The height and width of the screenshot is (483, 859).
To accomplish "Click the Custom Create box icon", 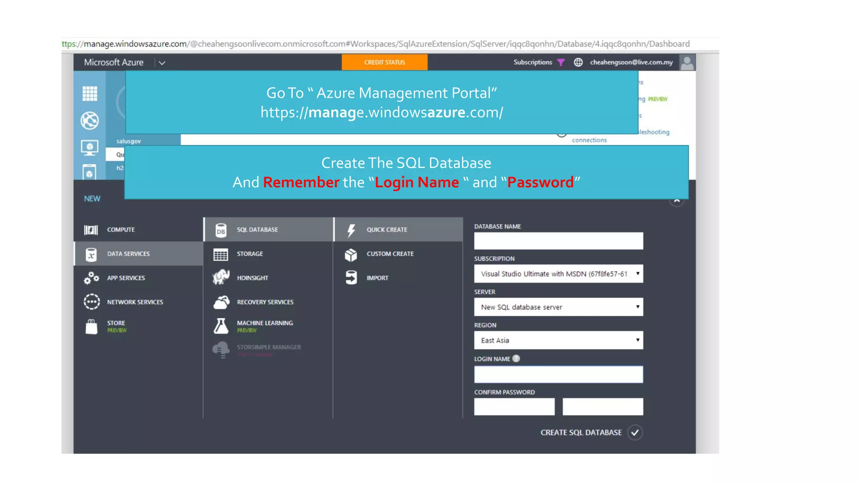I will (x=351, y=254).
